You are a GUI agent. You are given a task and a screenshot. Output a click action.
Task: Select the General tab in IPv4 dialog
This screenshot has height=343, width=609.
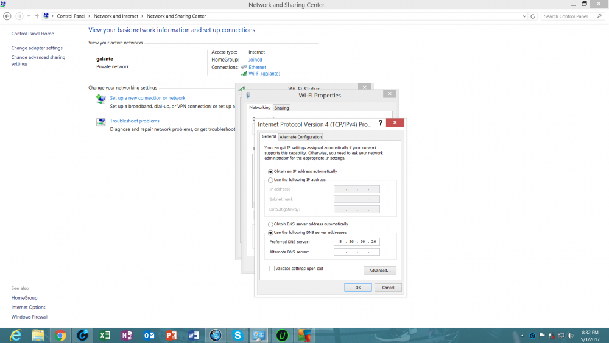tap(269, 136)
